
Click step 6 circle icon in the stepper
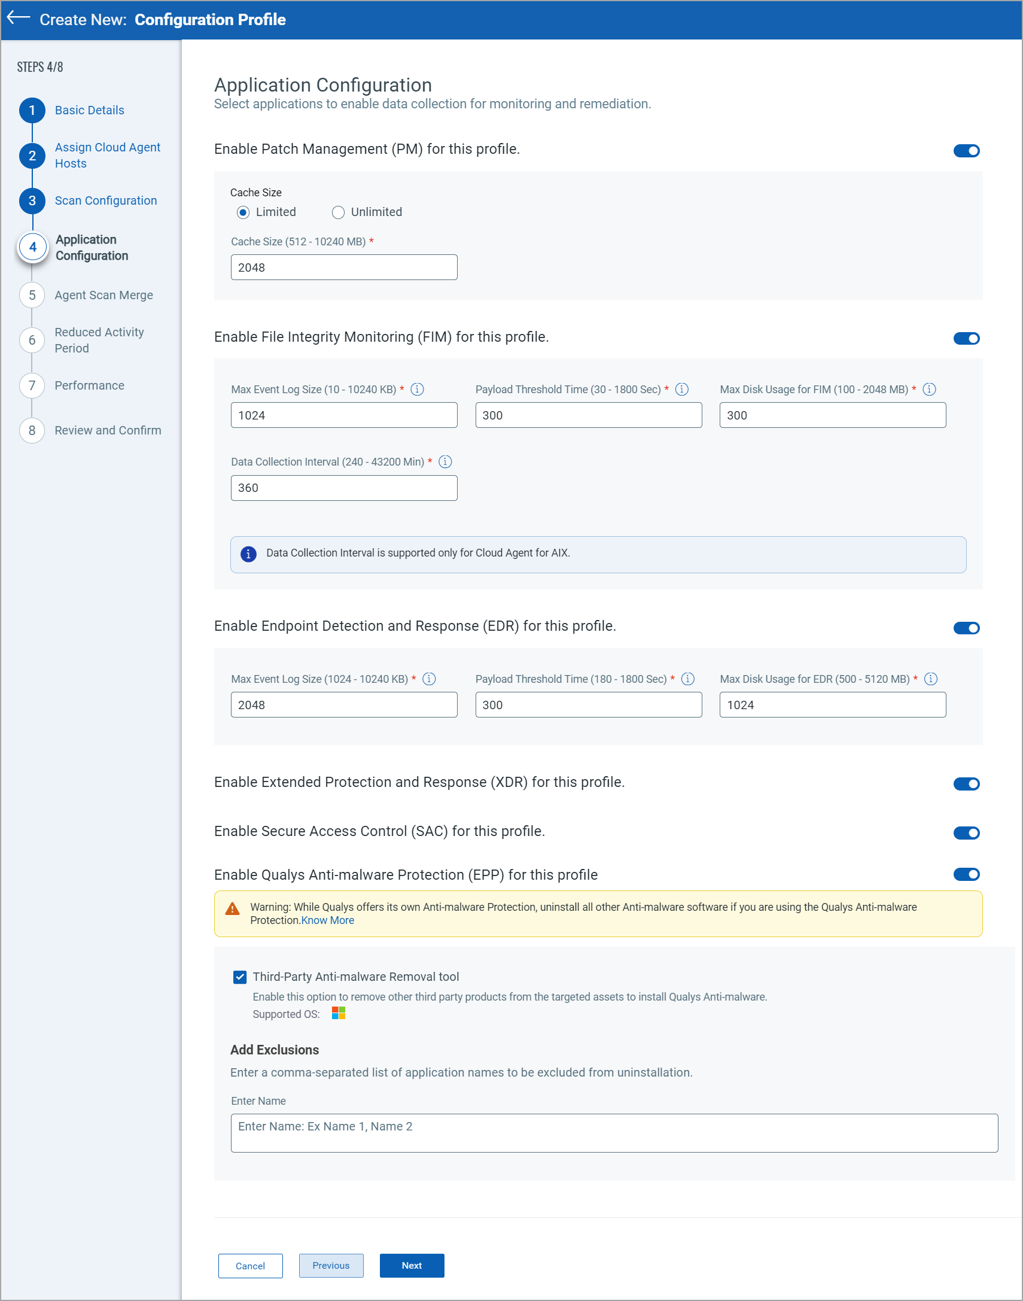point(32,341)
